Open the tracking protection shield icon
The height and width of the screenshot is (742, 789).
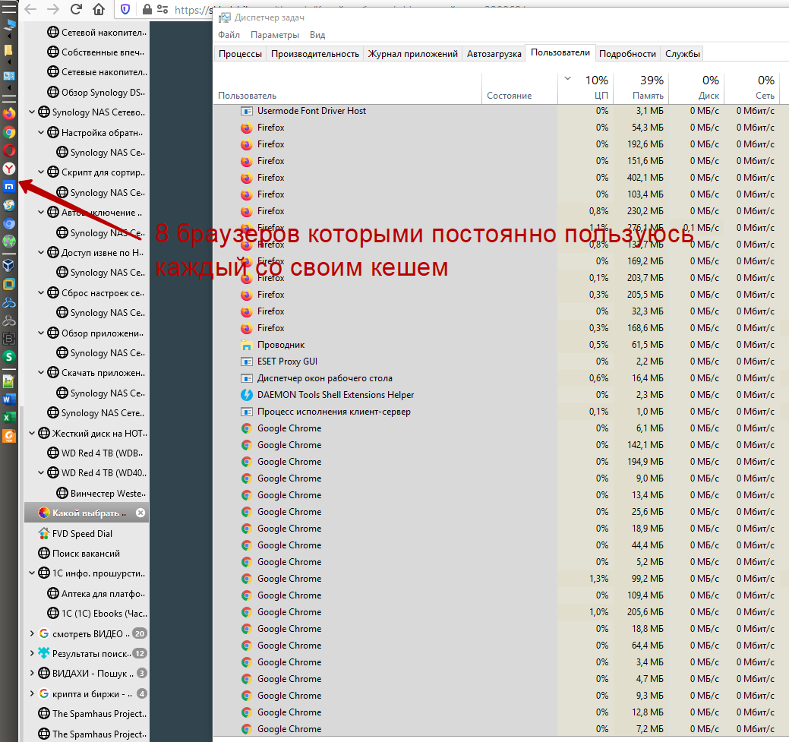click(x=125, y=10)
